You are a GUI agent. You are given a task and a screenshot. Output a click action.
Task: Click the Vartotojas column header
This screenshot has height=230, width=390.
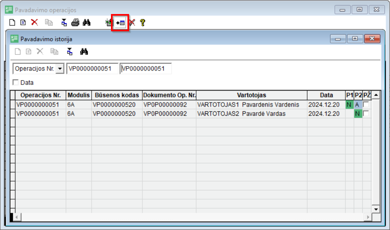[x=251, y=95]
